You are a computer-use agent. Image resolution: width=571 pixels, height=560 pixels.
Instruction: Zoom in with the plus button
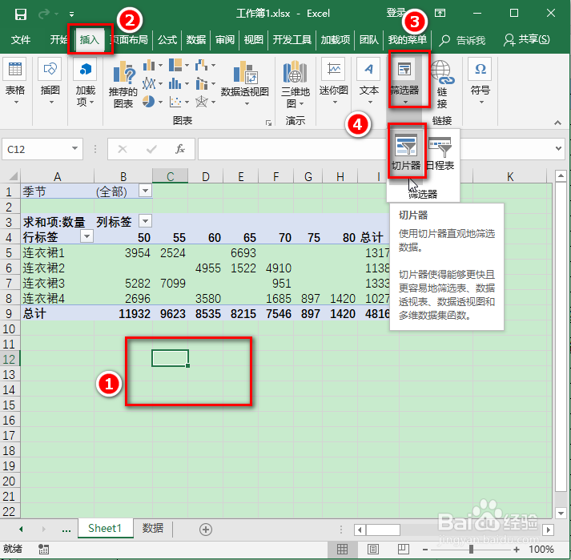point(517,549)
